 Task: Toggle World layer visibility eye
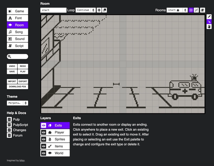[x=44, y=153]
